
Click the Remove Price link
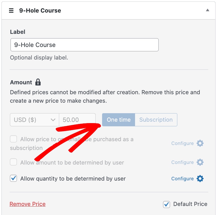coord(27,204)
